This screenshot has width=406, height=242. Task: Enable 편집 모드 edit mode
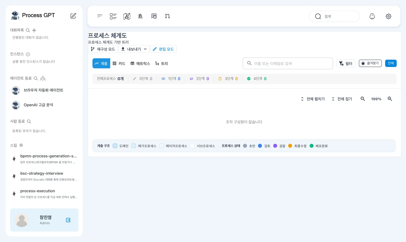pos(163,49)
